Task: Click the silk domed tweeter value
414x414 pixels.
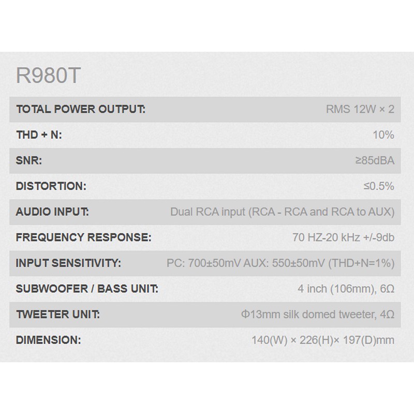Action: pyautogui.click(x=314, y=315)
